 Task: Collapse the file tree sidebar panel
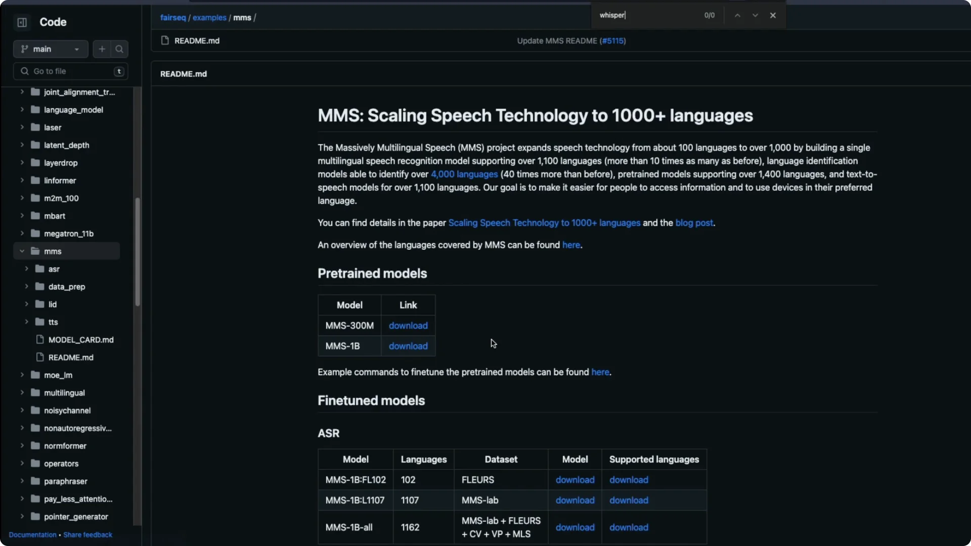(22, 22)
